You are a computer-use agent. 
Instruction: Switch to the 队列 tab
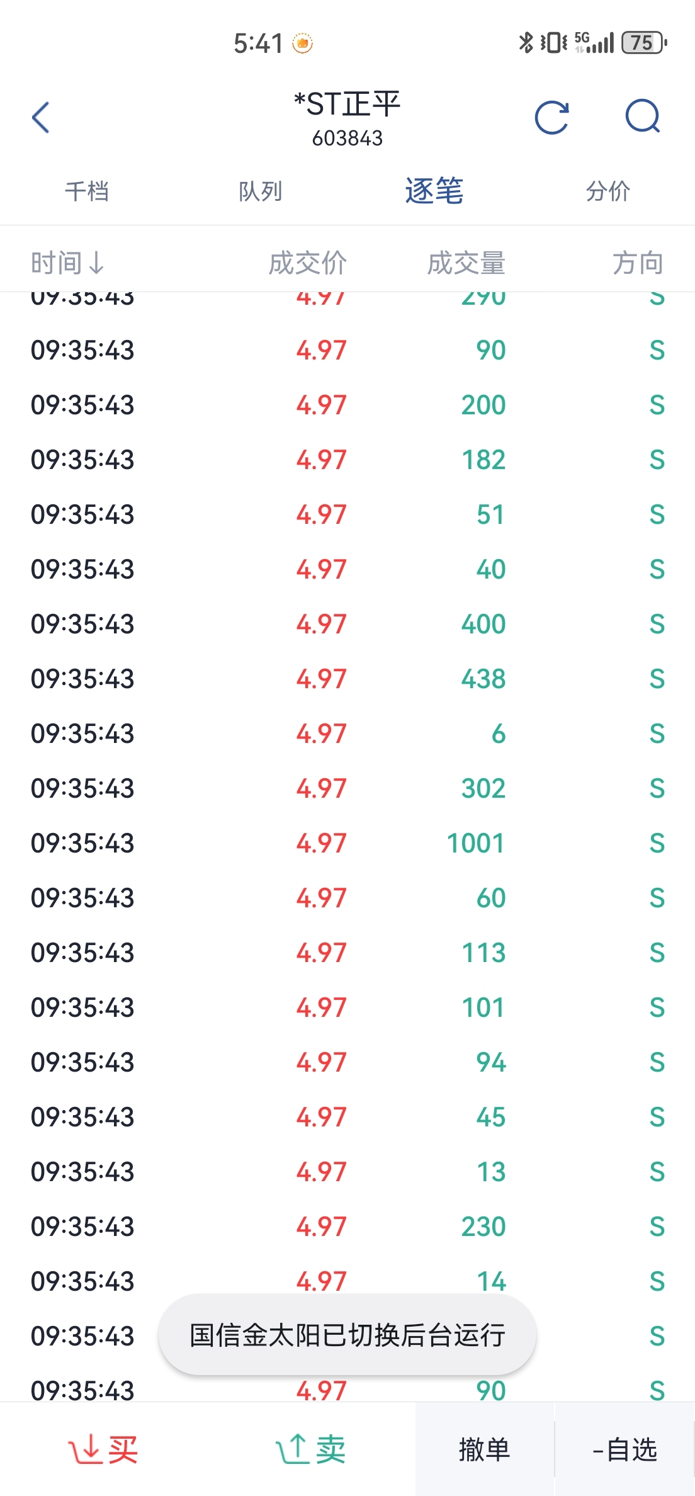[261, 191]
